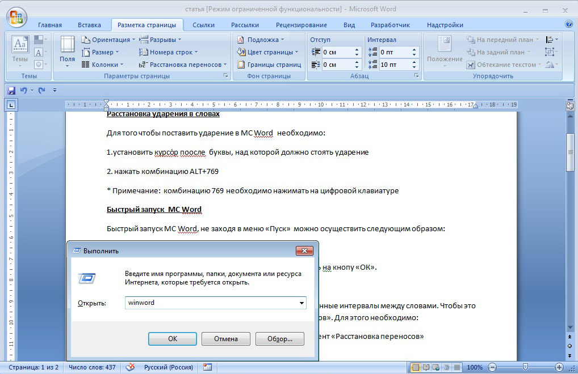Screen dimensions: 578x374
Task: Click the vertical scrollbar thumb
Action: (x=570, y=152)
